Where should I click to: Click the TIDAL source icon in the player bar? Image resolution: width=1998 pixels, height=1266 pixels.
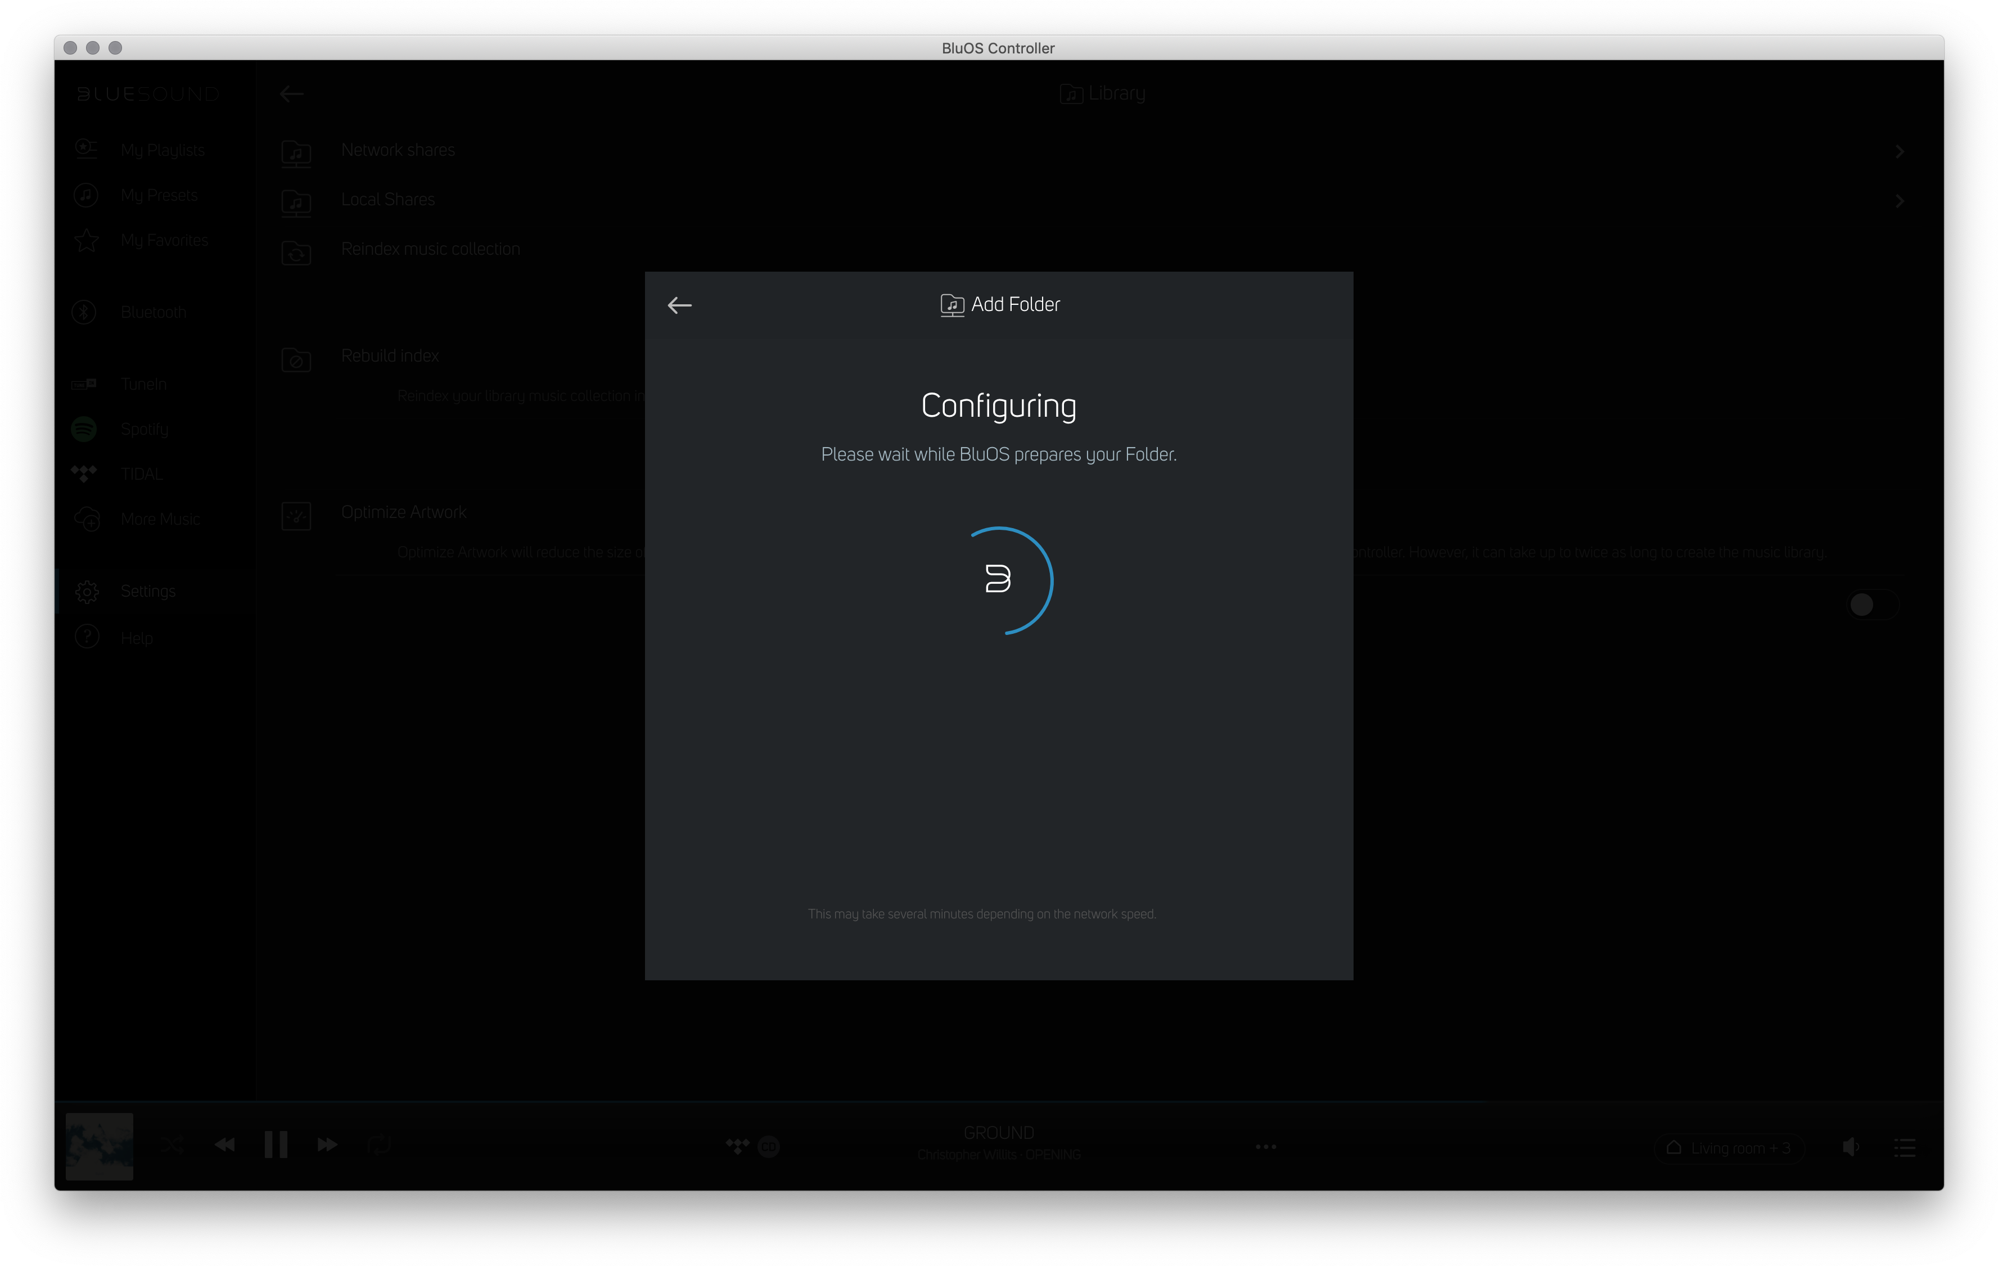point(737,1147)
